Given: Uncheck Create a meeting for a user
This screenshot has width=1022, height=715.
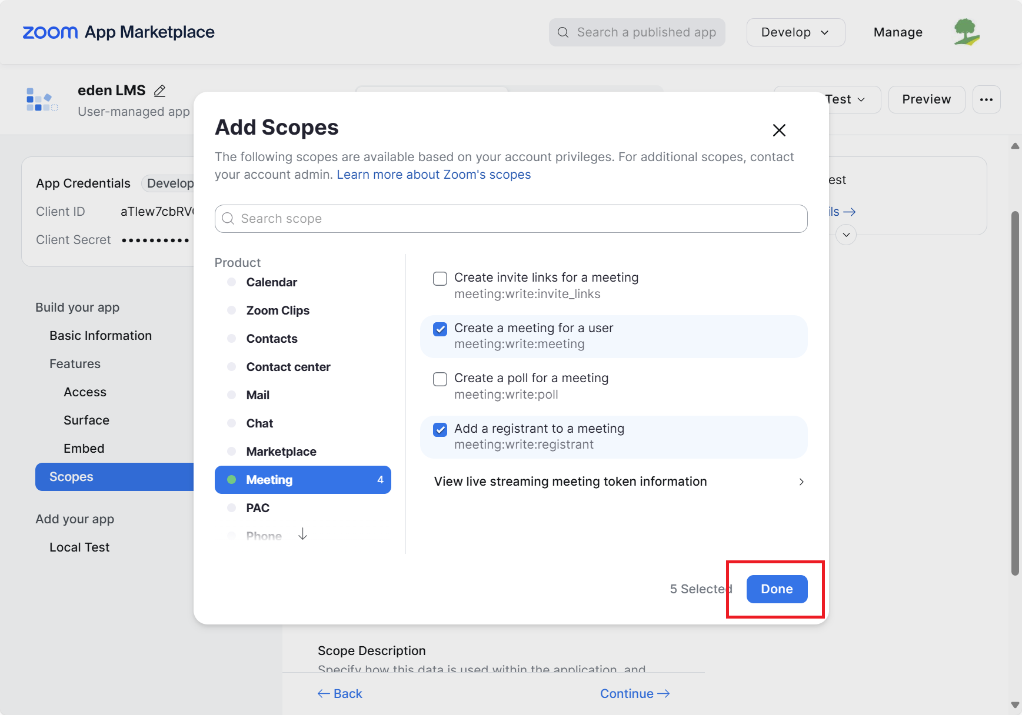Looking at the screenshot, I should pyautogui.click(x=440, y=329).
